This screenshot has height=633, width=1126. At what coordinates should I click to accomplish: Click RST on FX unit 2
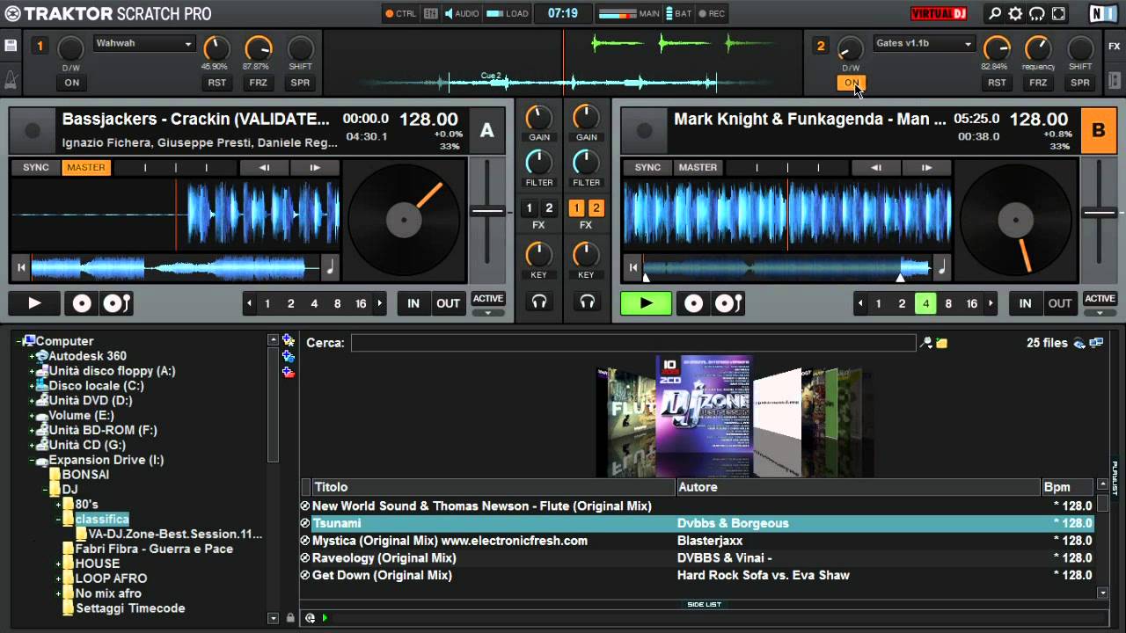[997, 83]
